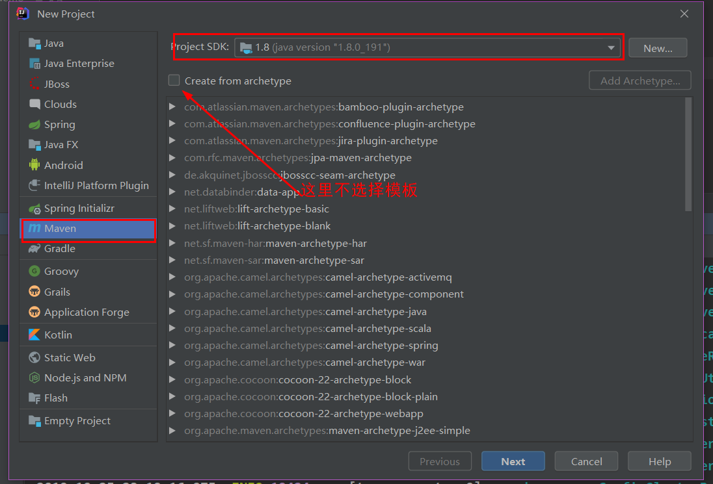Select camel-archetype-scala row
This screenshot has width=713, height=484.
[x=425, y=328]
